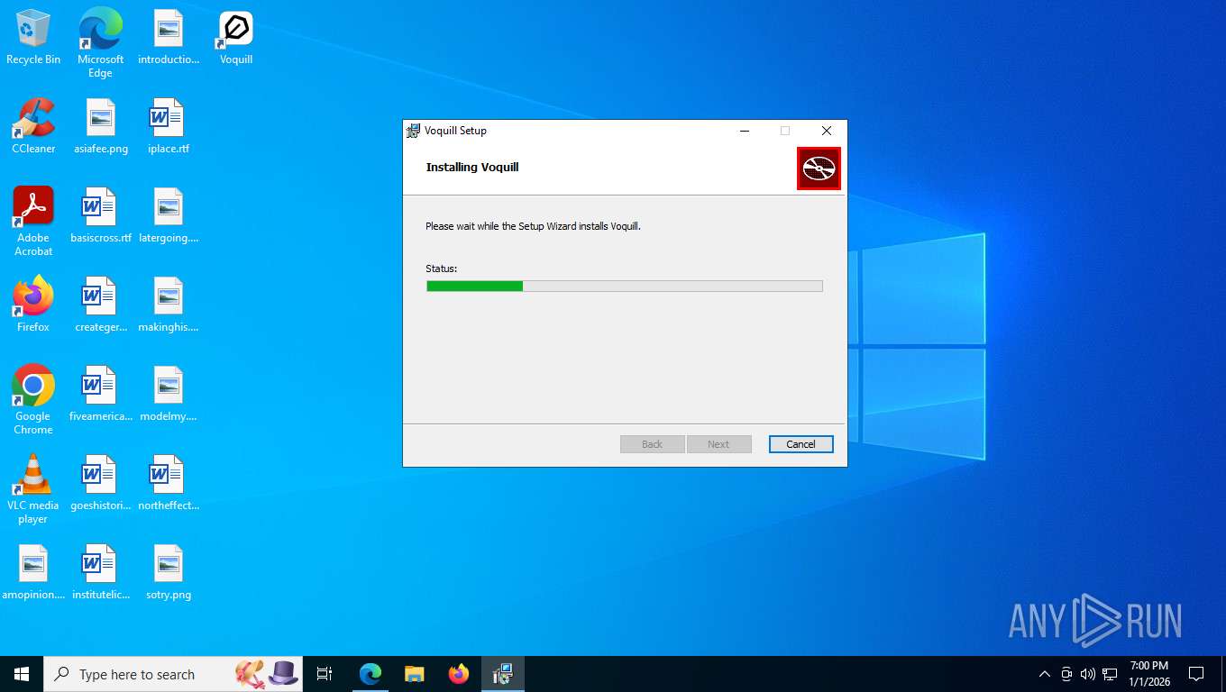Click the asiafee.png file icon
1226x692 pixels.
101,127
